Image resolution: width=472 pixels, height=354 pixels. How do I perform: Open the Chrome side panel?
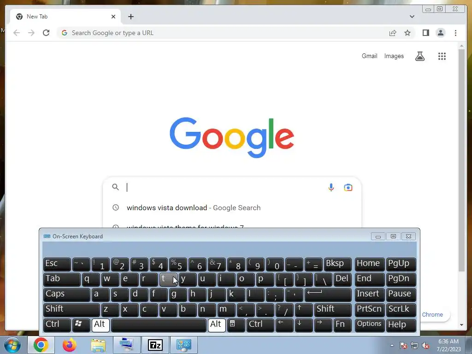coord(425,33)
